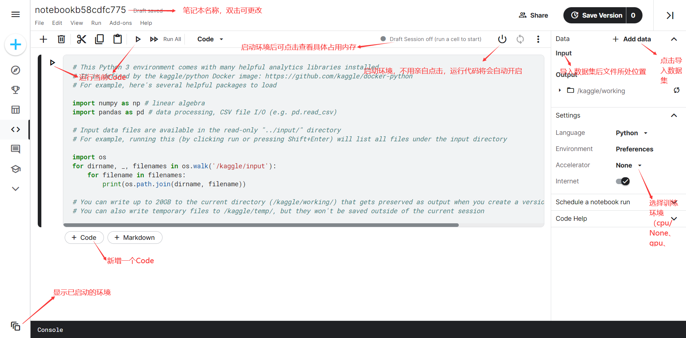Open the Learn graduation-cap icon
Image resolution: width=686 pixels, height=338 pixels.
pyautogui.click(x=15, y=169)
